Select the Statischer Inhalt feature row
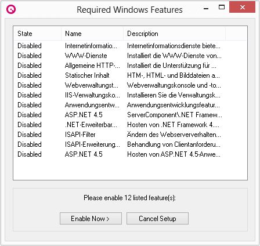The width and height of the screenshot is (260, 246). click(x=130, y=75)
